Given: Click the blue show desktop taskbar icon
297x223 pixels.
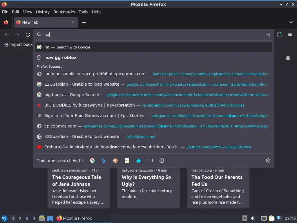Looking at the screenshot, I should (x=50, y=218).
